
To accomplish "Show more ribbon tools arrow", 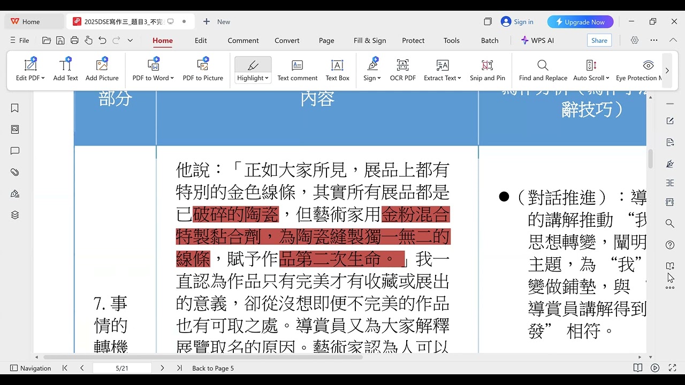I will click(x=667, y=71).
